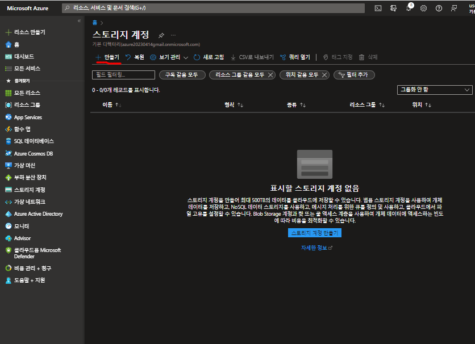Click the 리소스 만들기 plus icon
Image resolution: width=475 pixels, height=344 pixels.
click(x=9, y=32)
